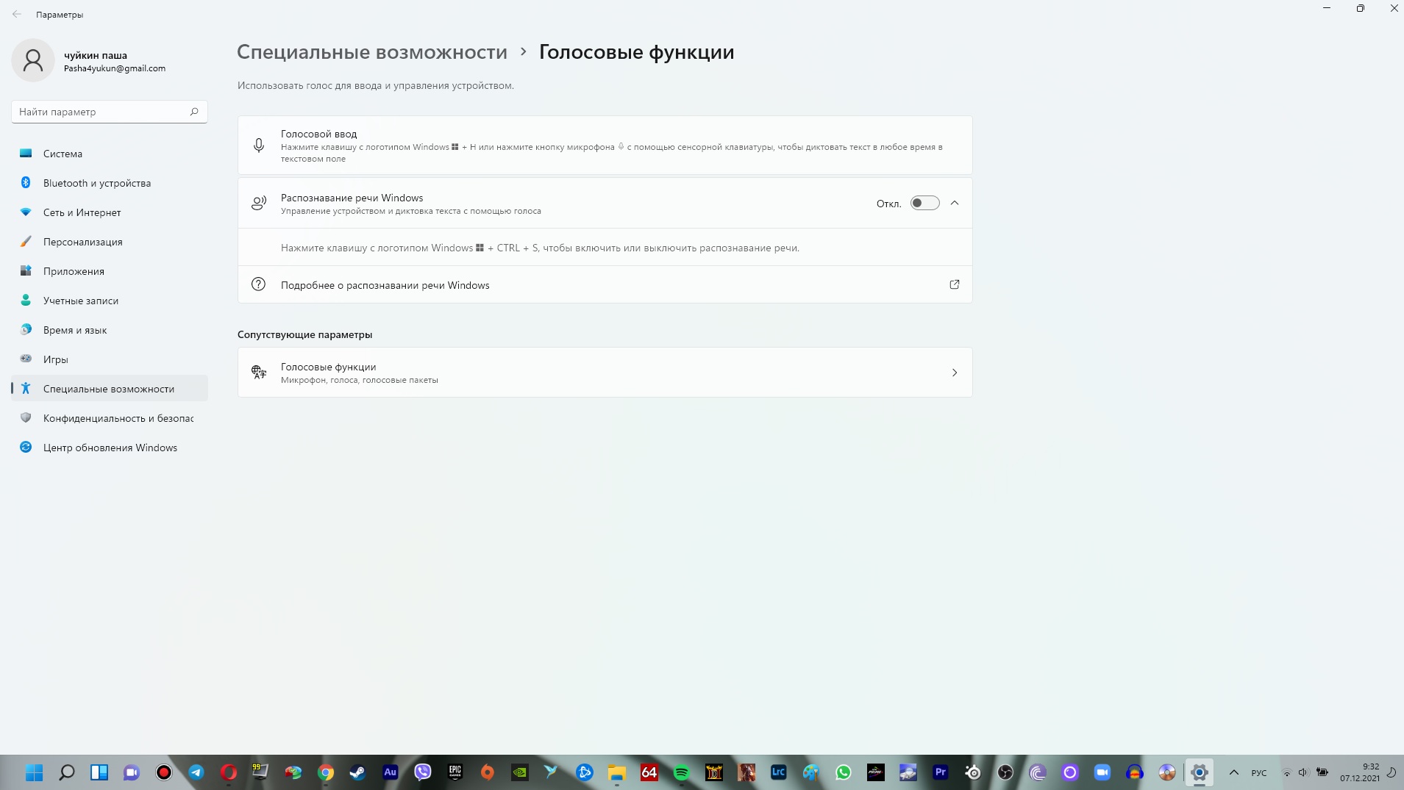Viewport: 1404px width, 790px height.
Task: Open Центр обновления Windows section
Action: click(x=110, y=447)
